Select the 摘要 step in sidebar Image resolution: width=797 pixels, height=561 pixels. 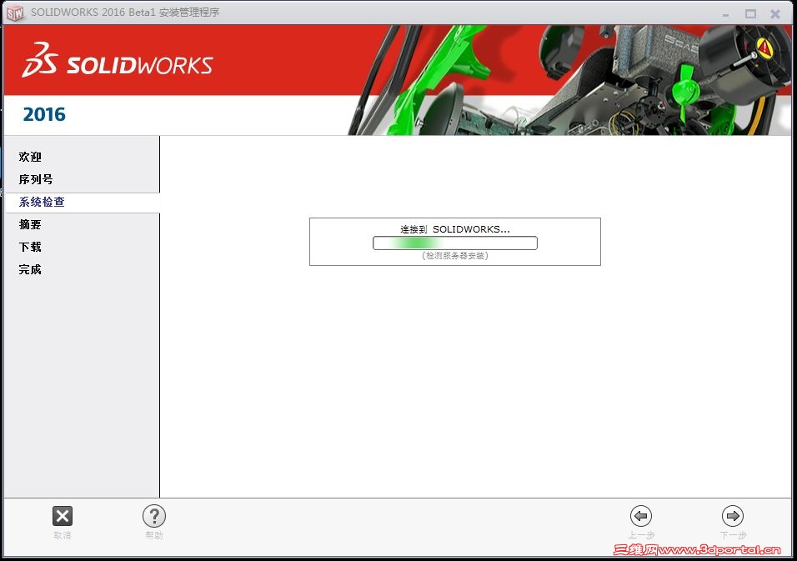click(x=30, y=224)
